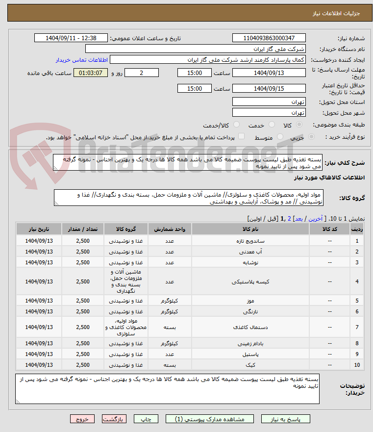This screenshot has height=432, width=373.
Task: Click the شماره نیاز number field
Action: 269,38
